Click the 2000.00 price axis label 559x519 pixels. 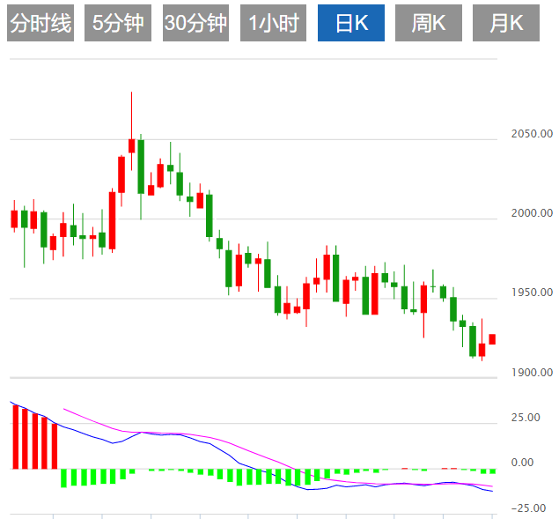point(532,213)
